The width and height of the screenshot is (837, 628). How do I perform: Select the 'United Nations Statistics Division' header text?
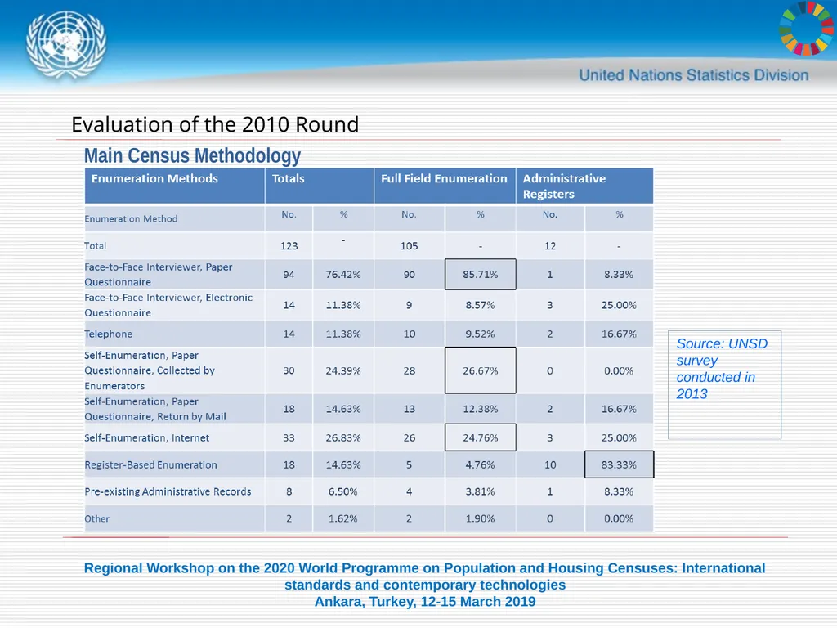click(x=694, y=75)
